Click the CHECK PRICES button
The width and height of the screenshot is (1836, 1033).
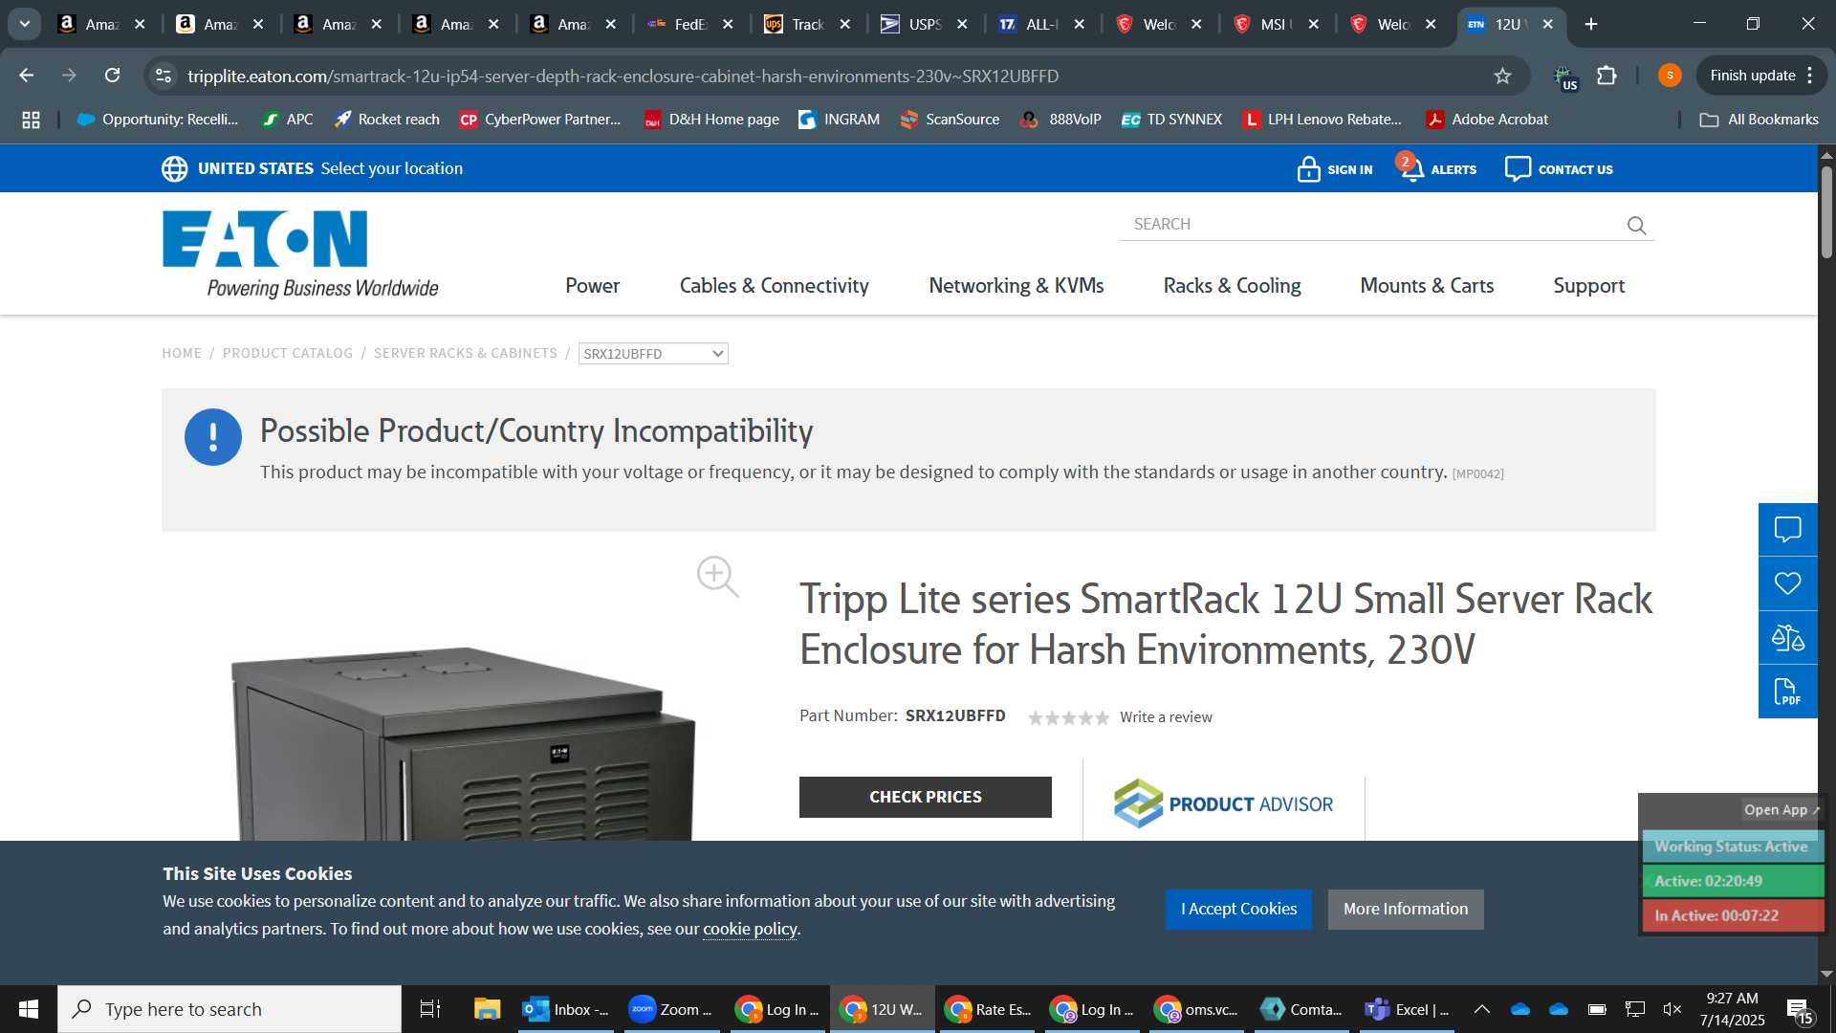coord(926,797)
